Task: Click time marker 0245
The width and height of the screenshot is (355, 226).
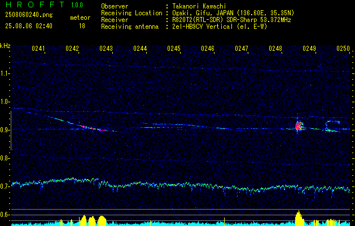Action: [x=174, y=48]
